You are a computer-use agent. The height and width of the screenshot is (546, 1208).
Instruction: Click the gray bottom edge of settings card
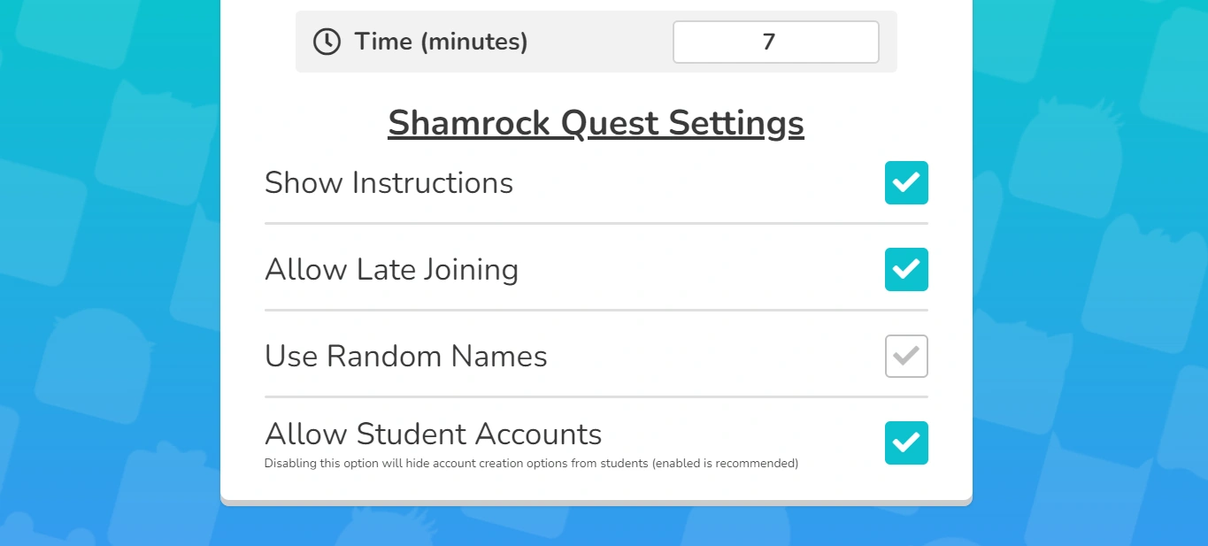[596, 503]
